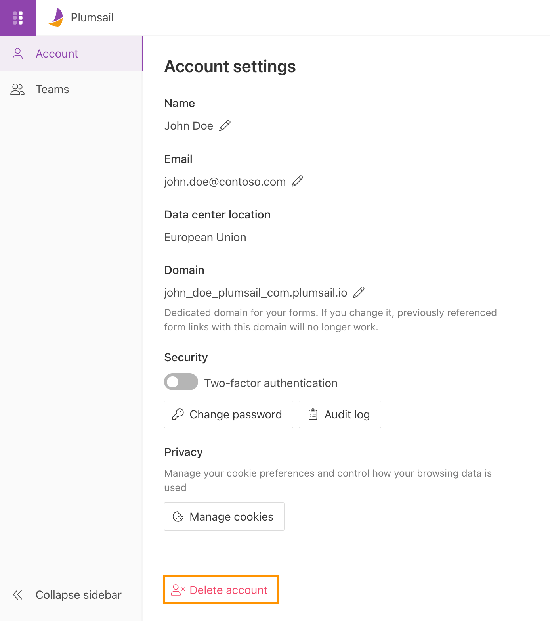
Task: Click the Teams people icon
Action: tap(17, 89)
